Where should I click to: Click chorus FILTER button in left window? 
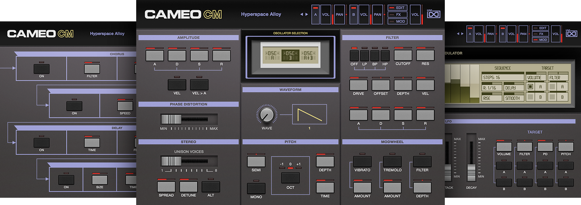coord(92,68)
